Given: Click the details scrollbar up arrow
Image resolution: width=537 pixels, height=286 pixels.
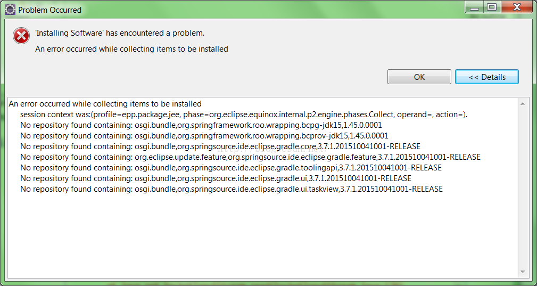Looking at the screenshot, I should (x=523, y=103).
